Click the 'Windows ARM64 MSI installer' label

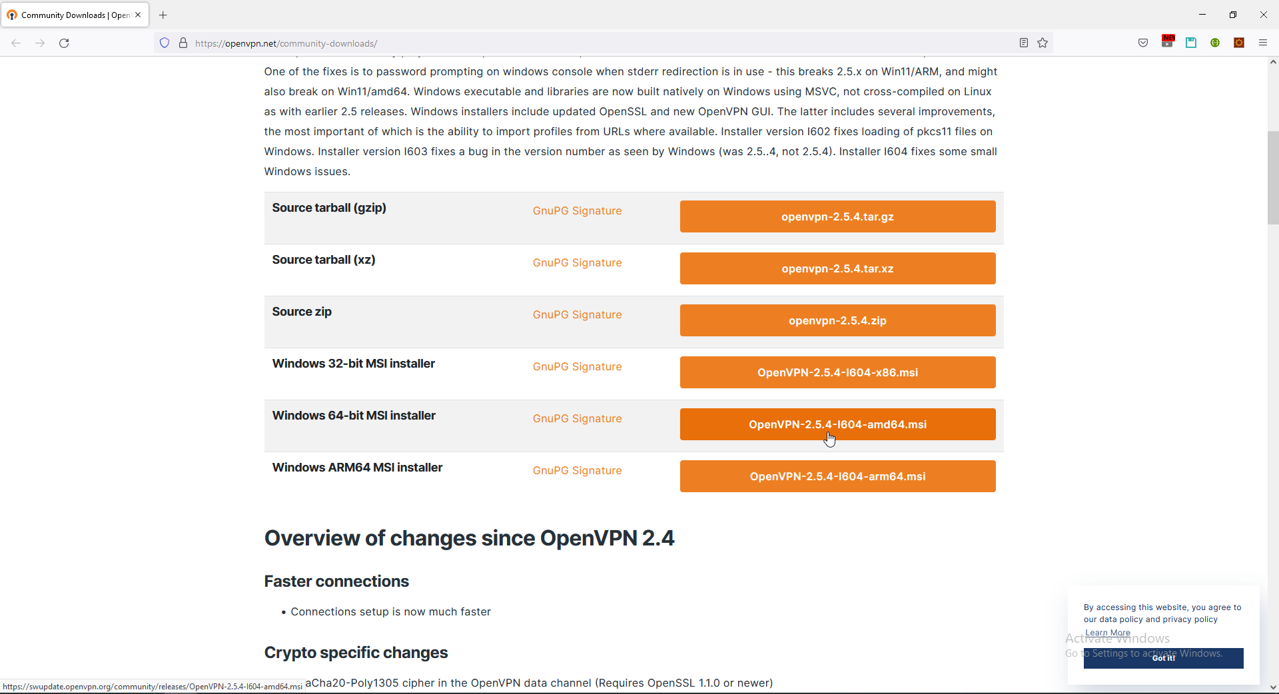357,468
